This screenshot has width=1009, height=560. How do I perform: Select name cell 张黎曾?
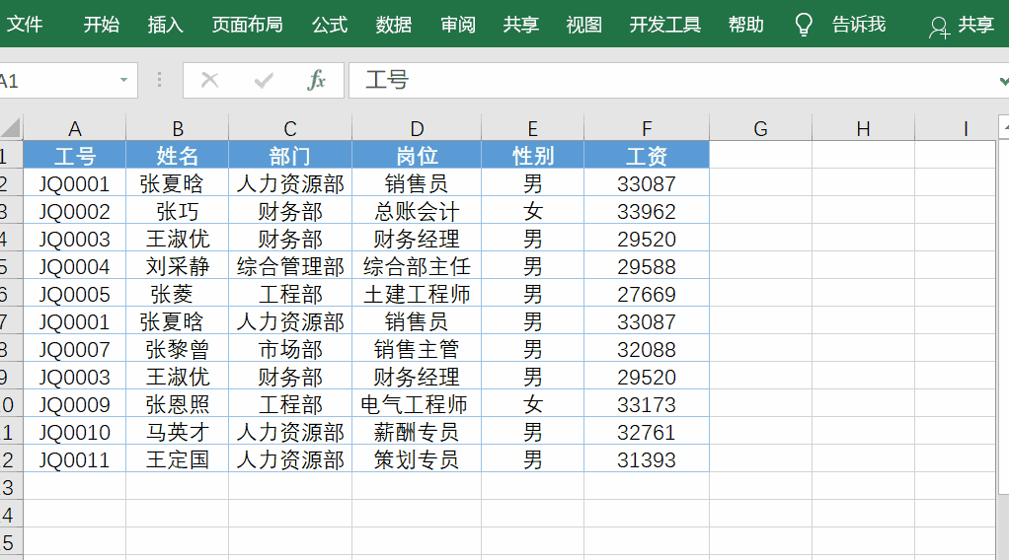tap(178, 349)
